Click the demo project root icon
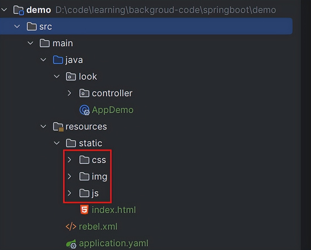This screenshot has height=250, width=311. (18, 10)
